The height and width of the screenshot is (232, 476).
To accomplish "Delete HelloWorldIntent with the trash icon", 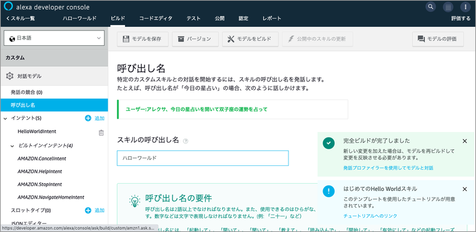I will [101, 133].
